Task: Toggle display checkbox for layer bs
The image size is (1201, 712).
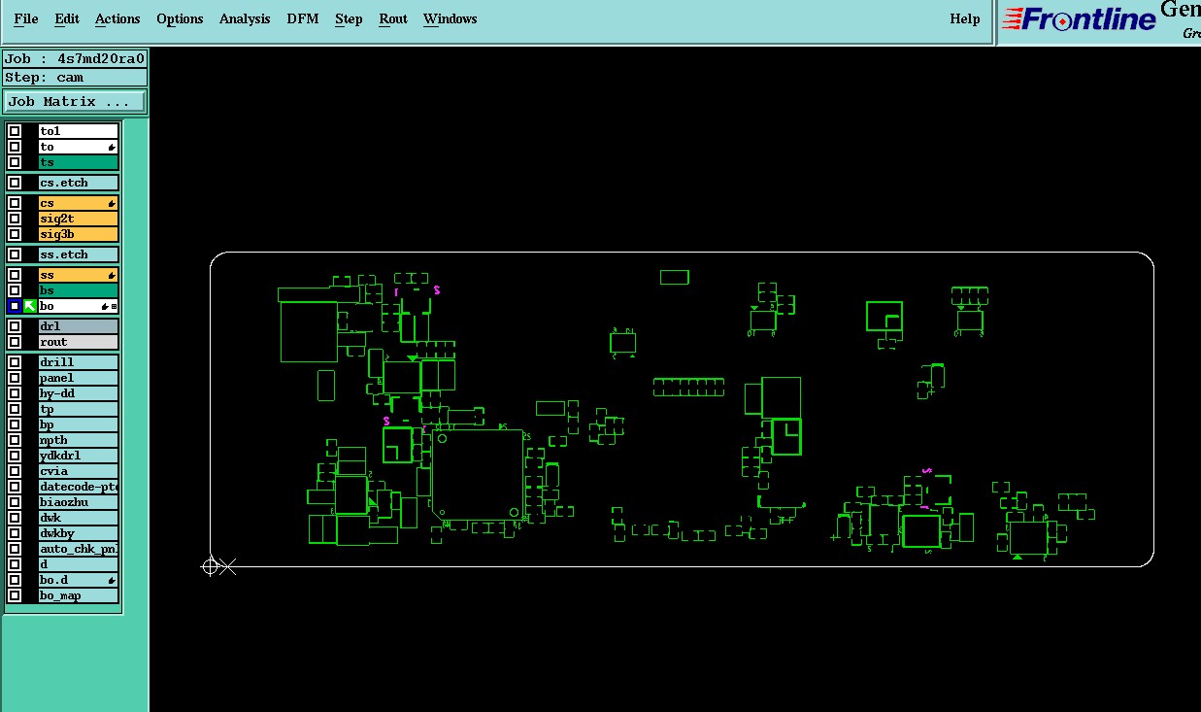Action: pos(15,290)
